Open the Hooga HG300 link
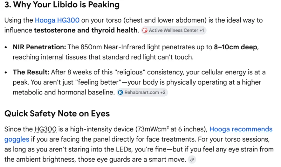281x167 pixels. pyautogui.click(x=57, y=20)
